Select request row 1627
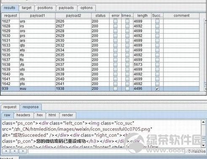This screenshot has height=159, width=207. point(11,21)
